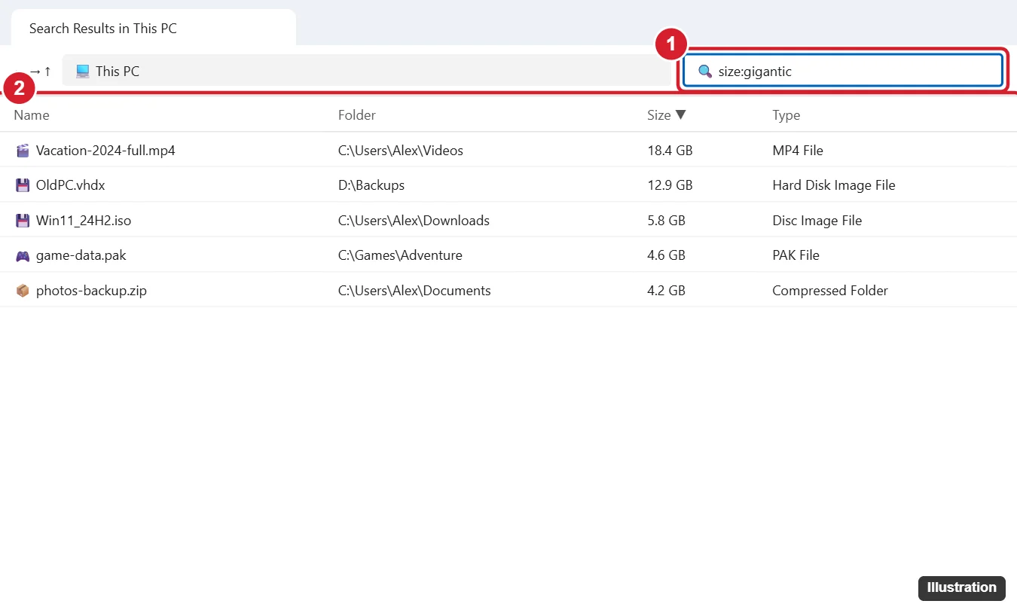
Task: Click the 4.2 GB size value
Action: pyautogui.click(x=666, y=291)
